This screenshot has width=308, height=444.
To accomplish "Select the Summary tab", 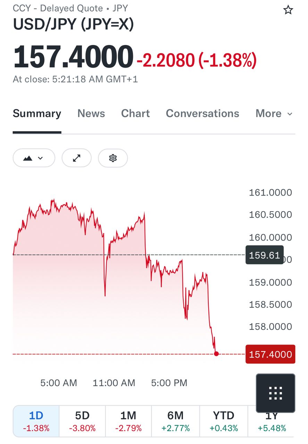I will (x=37, y=113).
